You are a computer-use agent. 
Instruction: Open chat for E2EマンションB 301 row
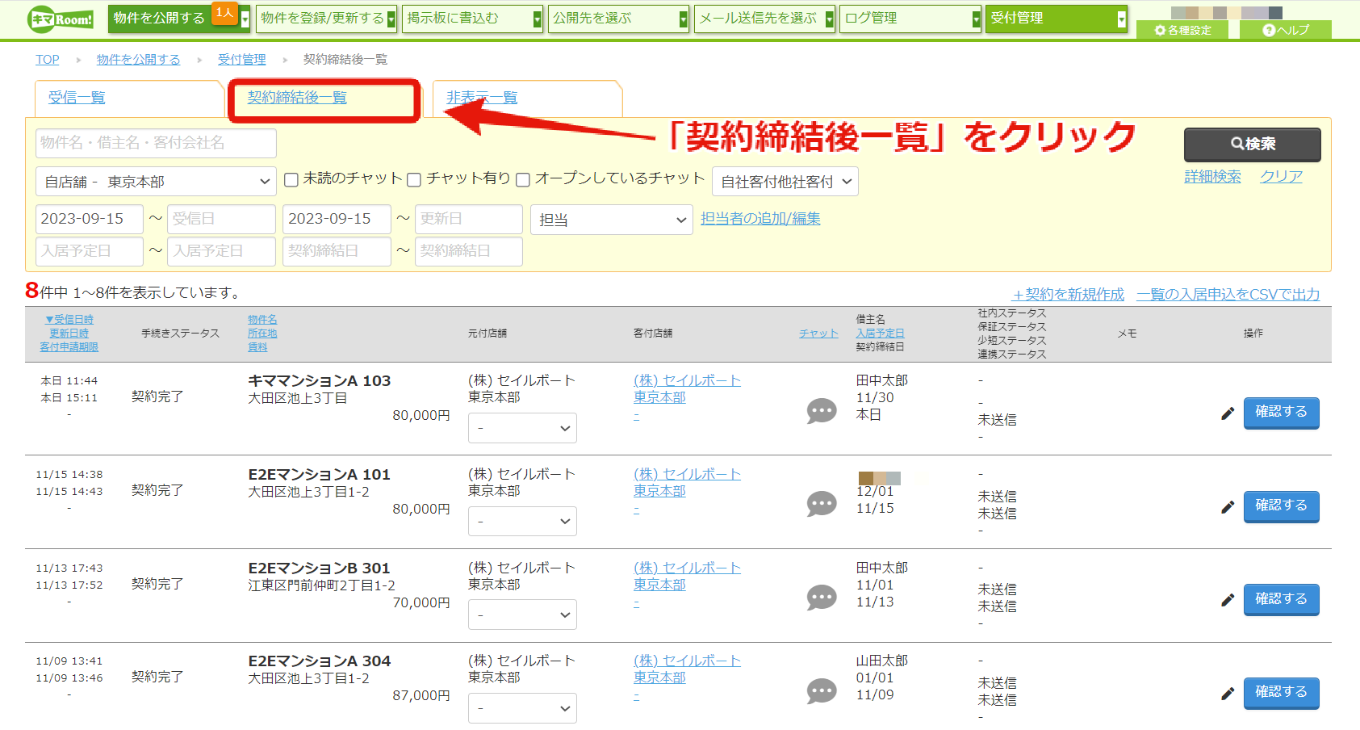[x=822, y=598]
